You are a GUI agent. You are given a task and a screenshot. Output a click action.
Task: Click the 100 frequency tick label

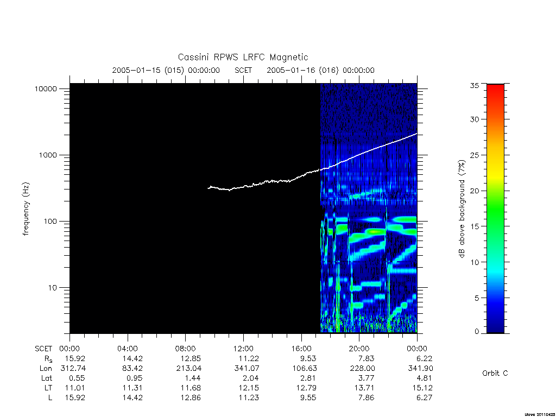pos(50,222)
